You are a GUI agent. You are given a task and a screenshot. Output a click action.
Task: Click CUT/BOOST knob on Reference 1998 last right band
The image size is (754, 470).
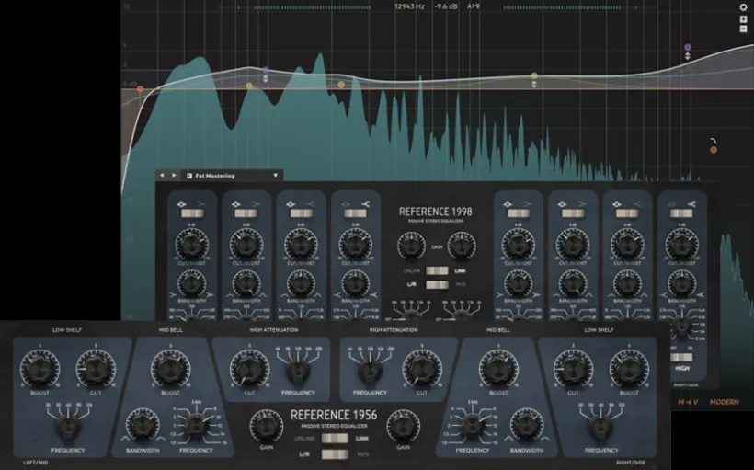coord(682,244)
